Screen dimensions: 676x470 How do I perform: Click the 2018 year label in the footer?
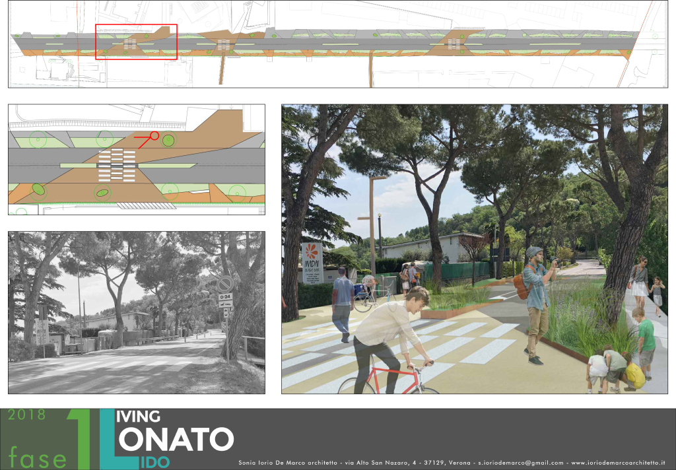[x=26, y=415]
